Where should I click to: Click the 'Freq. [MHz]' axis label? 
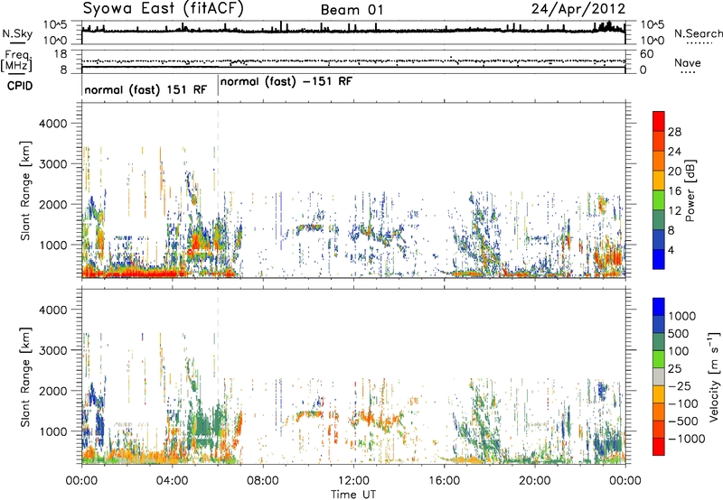(x=16, y=60)
